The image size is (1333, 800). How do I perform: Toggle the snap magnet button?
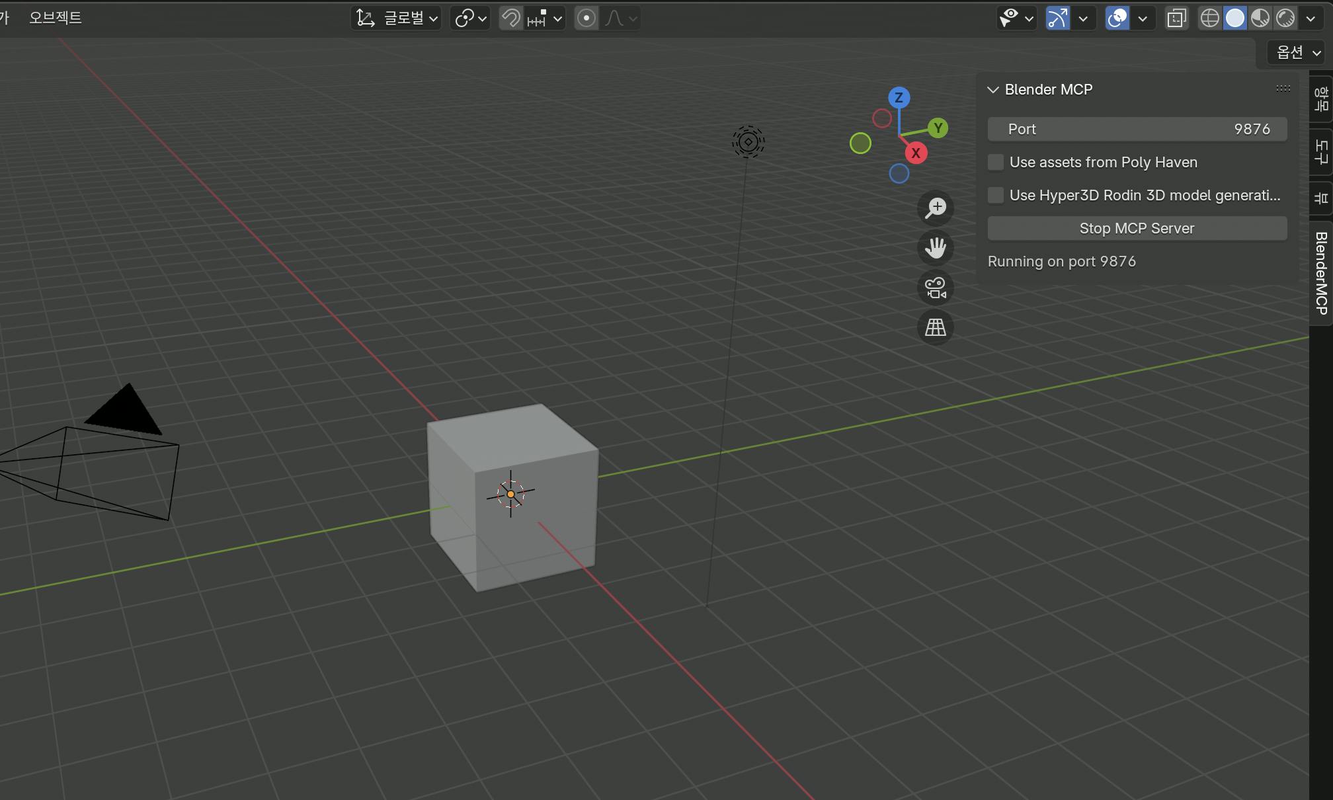(x=510, y=18)
